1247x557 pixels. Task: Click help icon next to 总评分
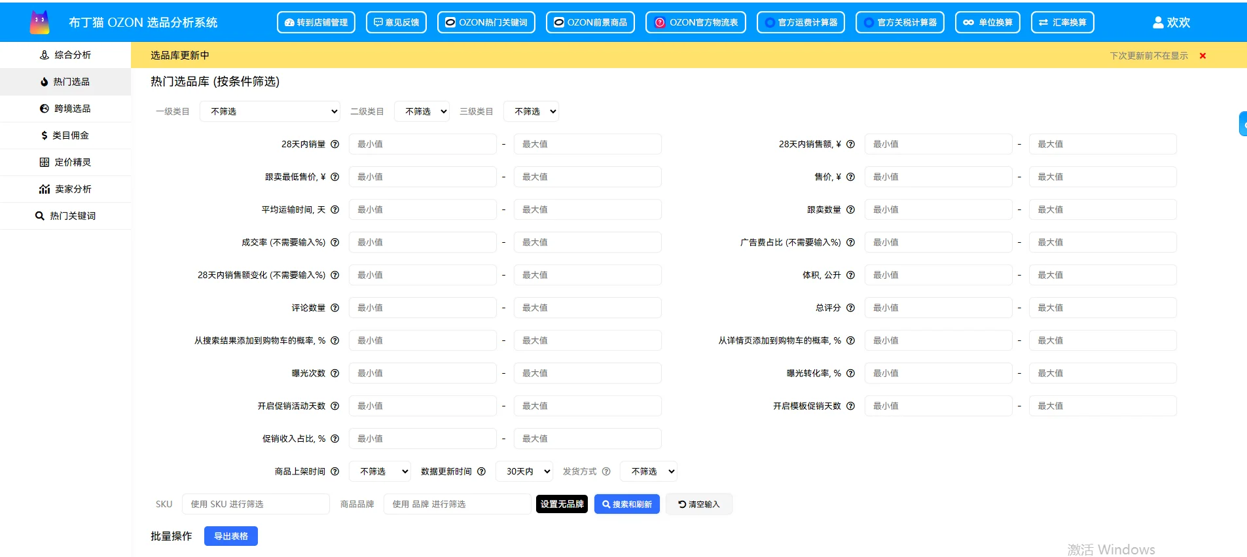(x=850, y=308)
